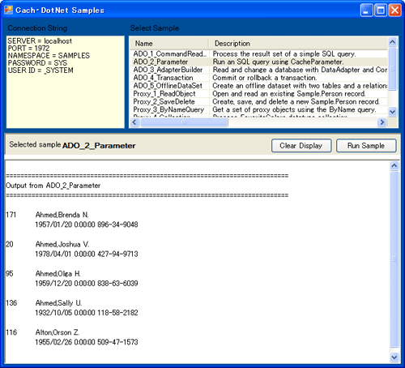
Task: Click the Description column header
Action: coord(299,44)
